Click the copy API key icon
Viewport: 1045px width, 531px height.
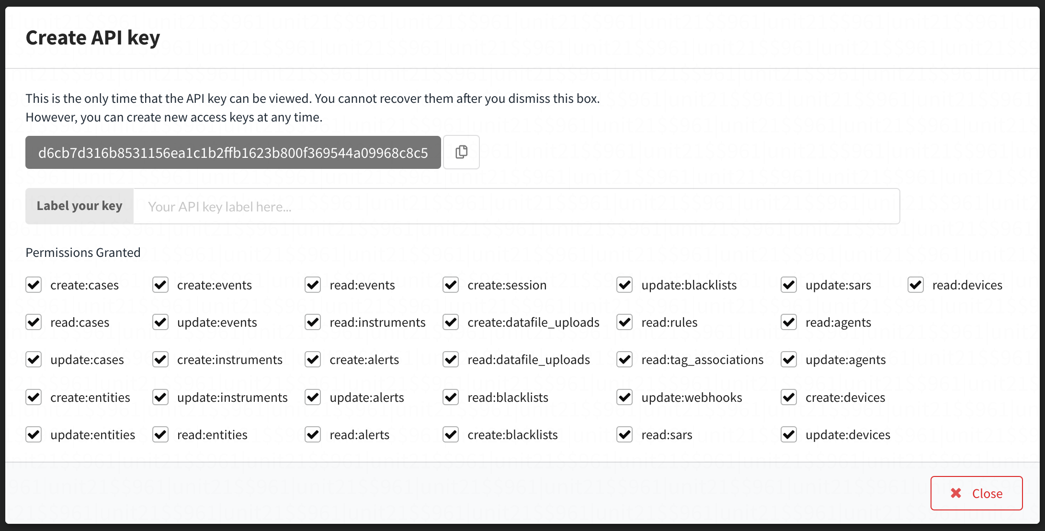coord(461,152)
